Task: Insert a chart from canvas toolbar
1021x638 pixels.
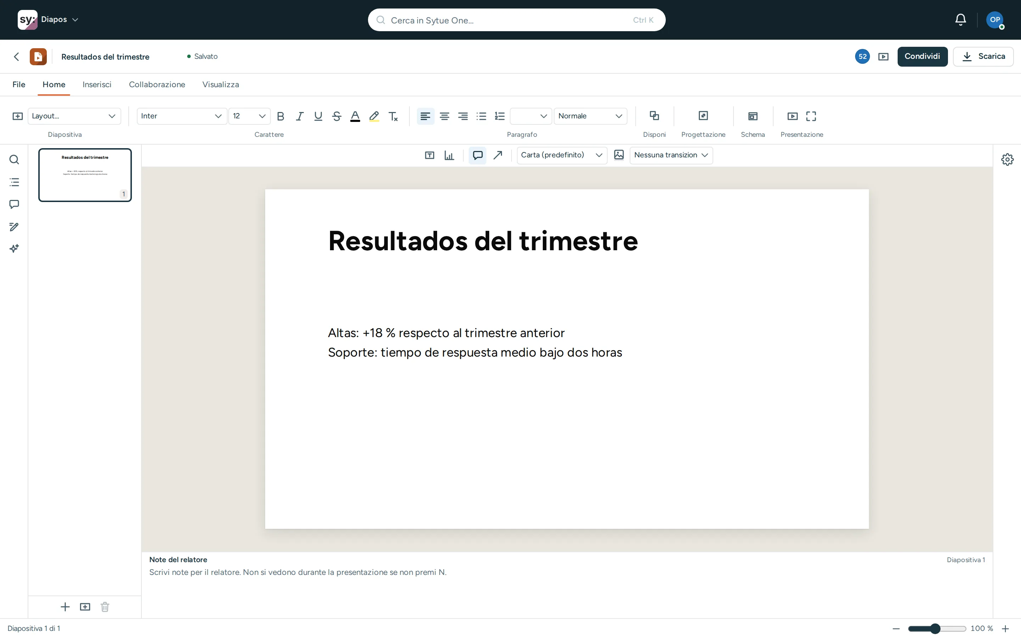Action: [x=449, y=155]
